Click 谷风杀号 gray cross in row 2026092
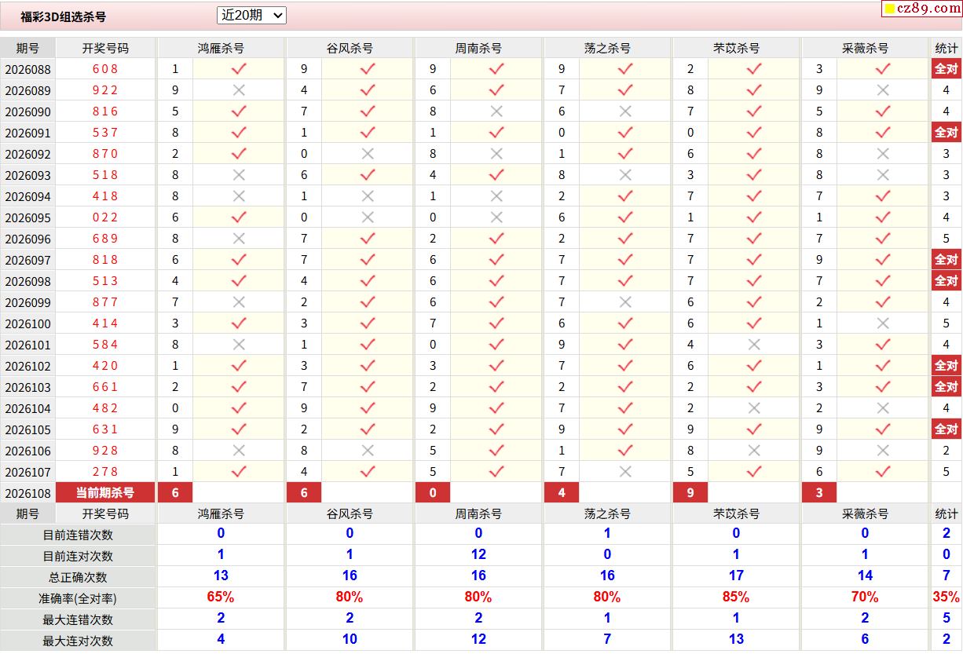The height and width of the screenshot is (654, 963). click(368, 154)
